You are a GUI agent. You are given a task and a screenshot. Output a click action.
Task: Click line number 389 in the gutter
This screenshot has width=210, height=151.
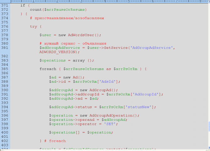5,86
